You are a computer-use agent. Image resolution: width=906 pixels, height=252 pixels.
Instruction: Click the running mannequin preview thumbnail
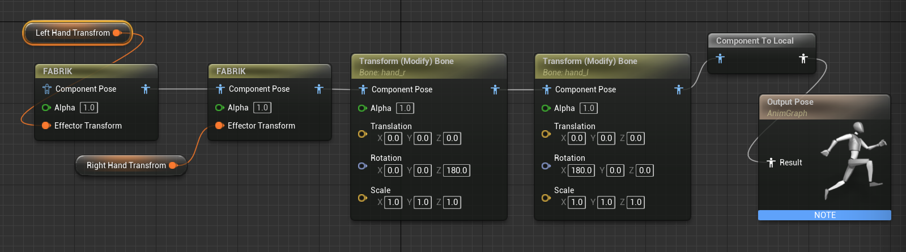(x=853, y=160)
